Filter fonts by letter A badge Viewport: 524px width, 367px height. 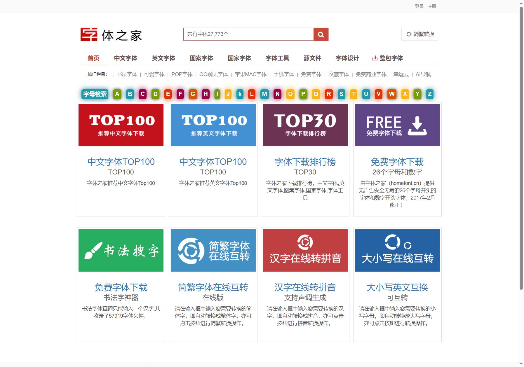(117, 94)
